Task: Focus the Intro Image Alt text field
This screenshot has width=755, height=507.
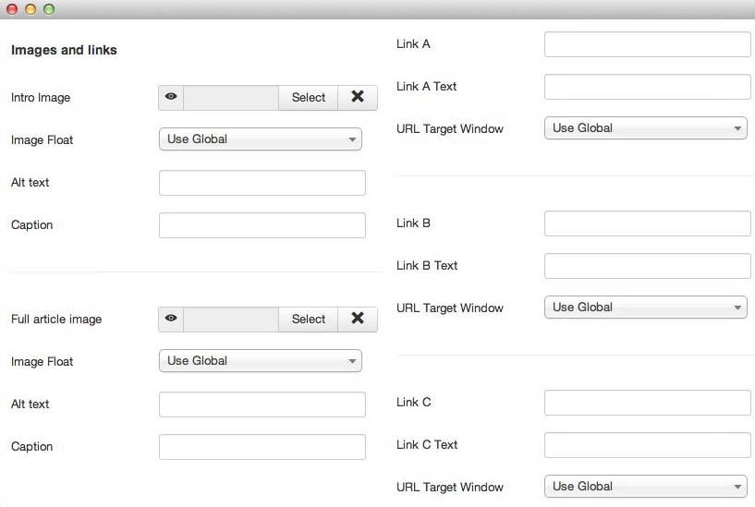Action: (262, 183)
